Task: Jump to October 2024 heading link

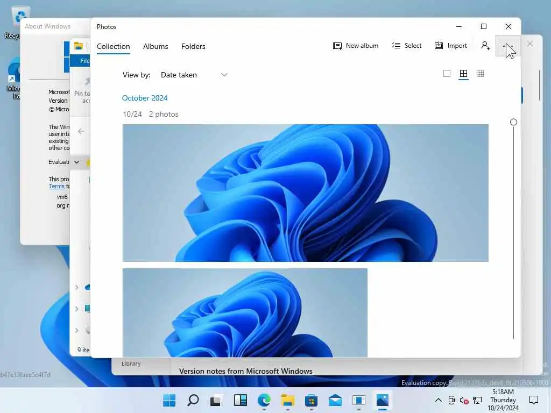Action: click(144, 98)
